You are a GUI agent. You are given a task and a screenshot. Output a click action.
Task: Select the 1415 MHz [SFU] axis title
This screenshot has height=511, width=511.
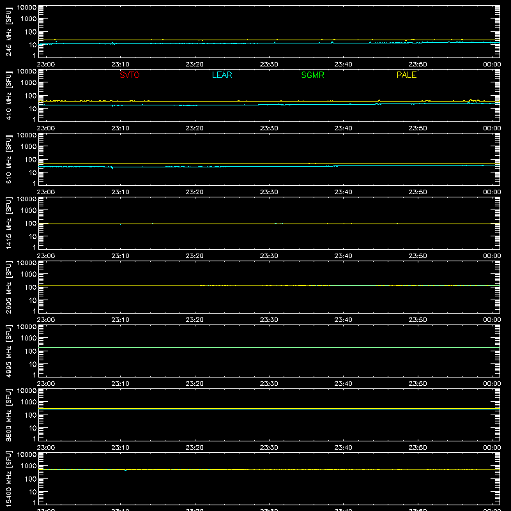pos(8,223)
